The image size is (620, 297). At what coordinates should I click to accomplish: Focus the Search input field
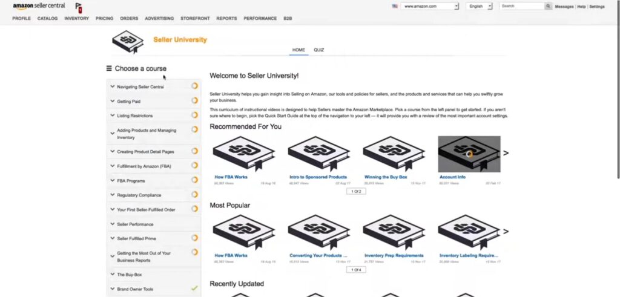click(x=522, y=6)
